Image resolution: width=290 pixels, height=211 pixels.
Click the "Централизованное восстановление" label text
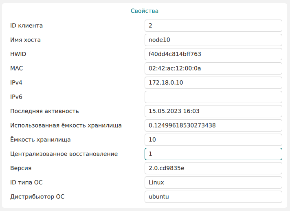pyautogui.click(x=64, y=154)
